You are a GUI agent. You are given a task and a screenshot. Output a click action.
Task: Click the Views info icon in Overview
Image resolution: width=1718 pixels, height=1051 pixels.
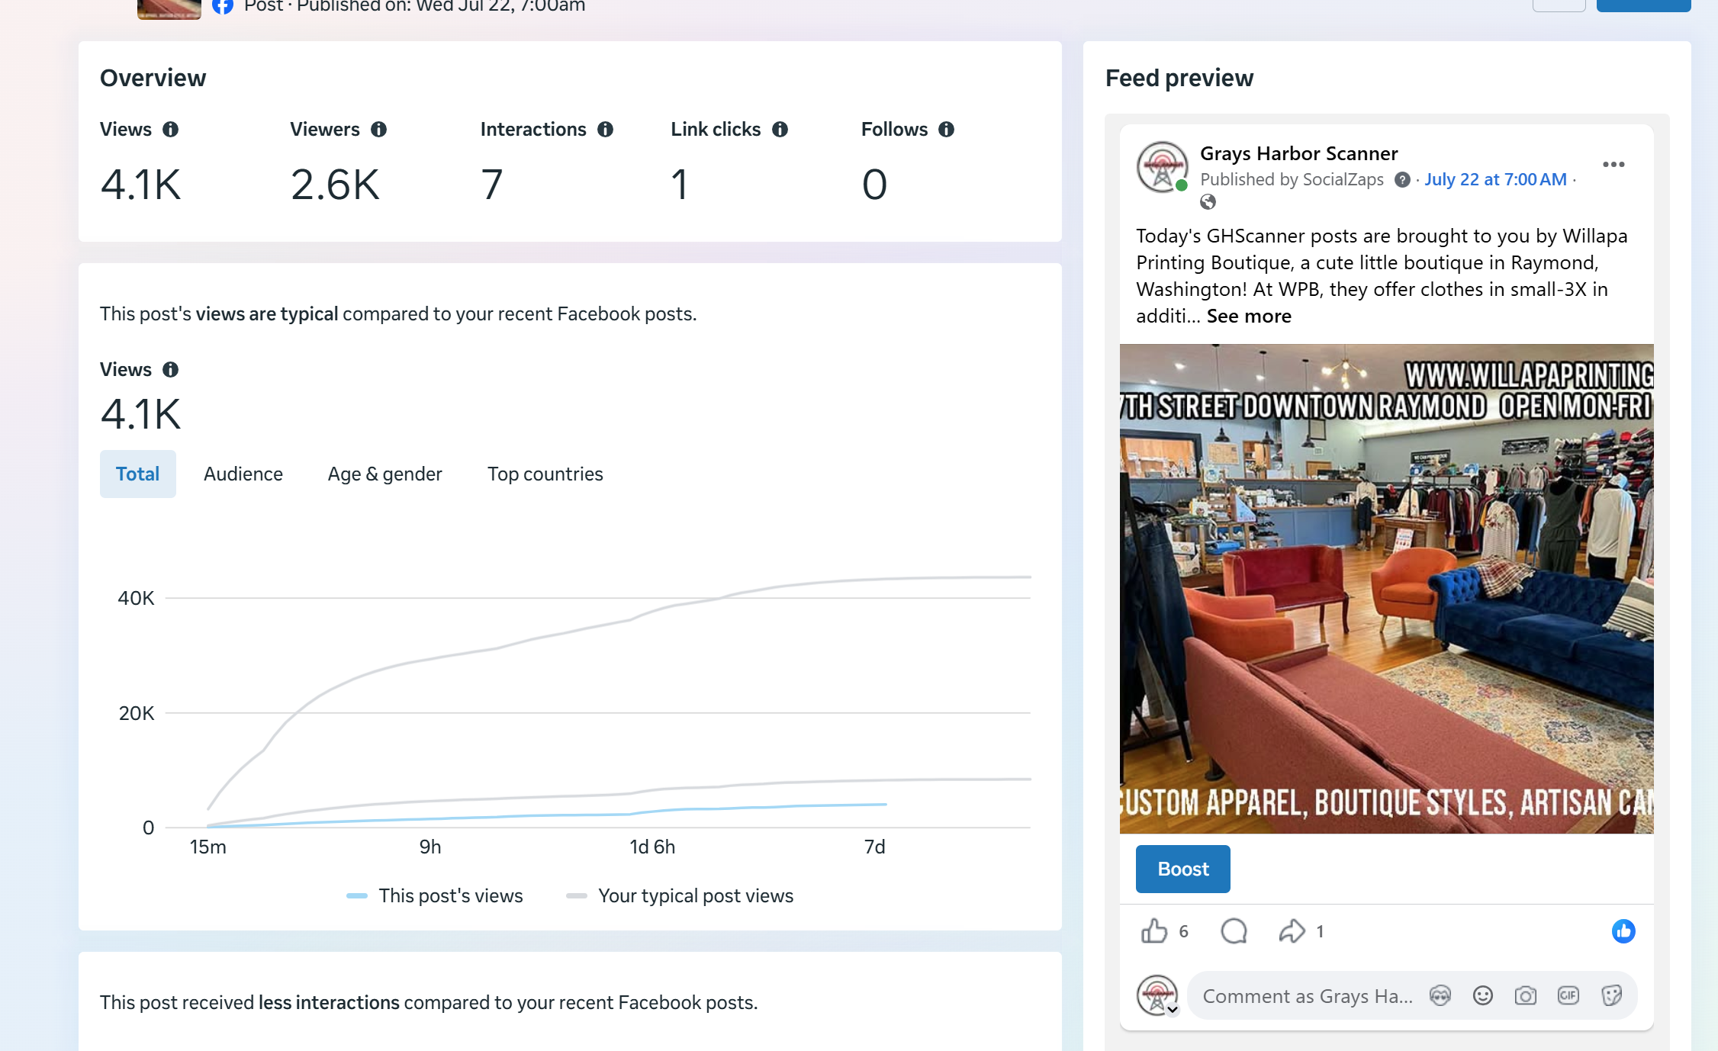170,130
